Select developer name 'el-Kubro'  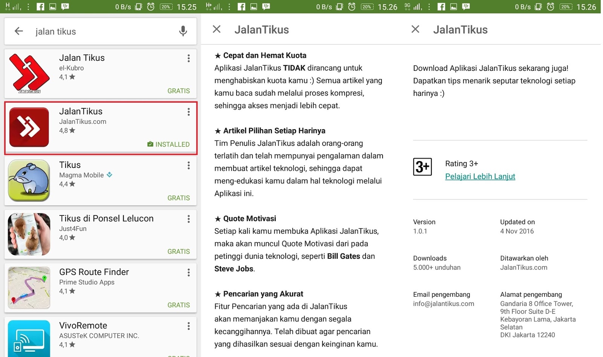pyautogui.click(x=71, y=68)
